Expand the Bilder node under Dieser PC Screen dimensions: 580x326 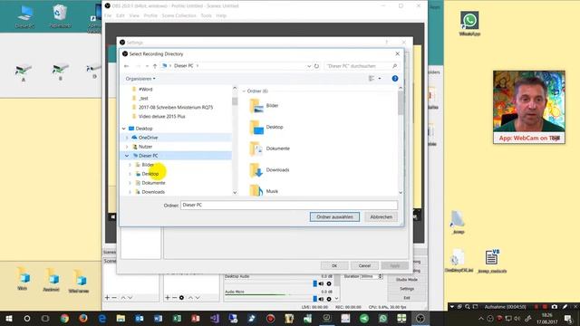[130, 165]
